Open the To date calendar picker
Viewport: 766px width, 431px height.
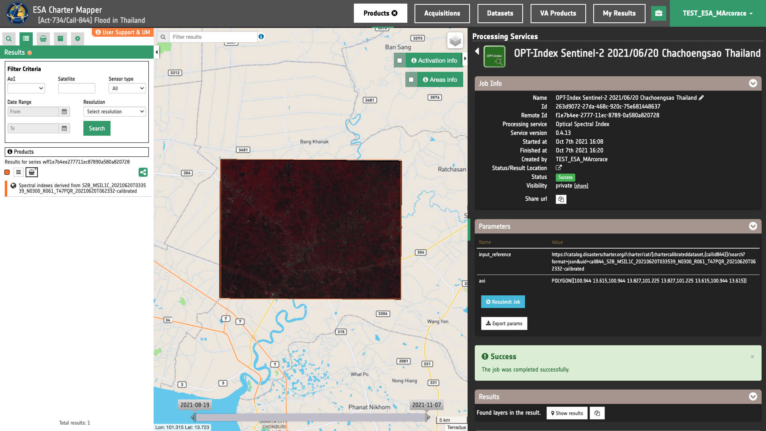[64, 129]
